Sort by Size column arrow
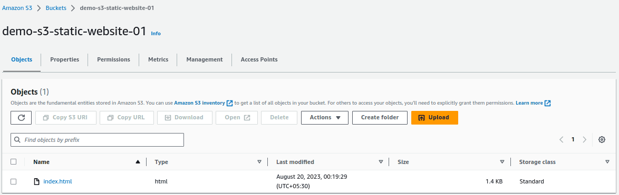This screenshot has height=195, width=619. pyautogui.click(x=502, y=161)
